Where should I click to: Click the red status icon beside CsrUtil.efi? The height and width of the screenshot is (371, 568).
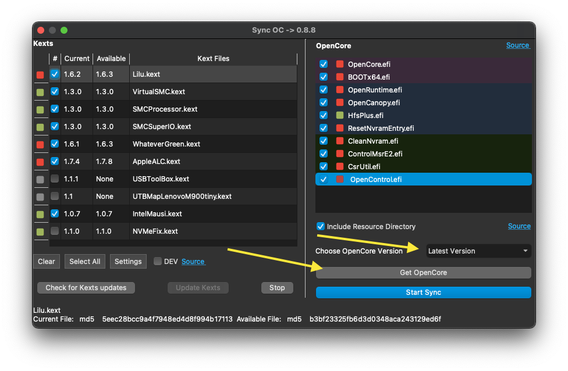(x=340, y=166)
